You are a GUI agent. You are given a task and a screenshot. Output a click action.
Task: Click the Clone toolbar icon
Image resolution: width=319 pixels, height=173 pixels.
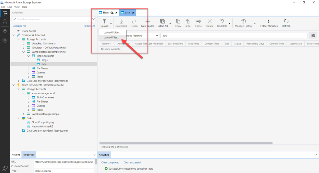click(x=198, y=23)
